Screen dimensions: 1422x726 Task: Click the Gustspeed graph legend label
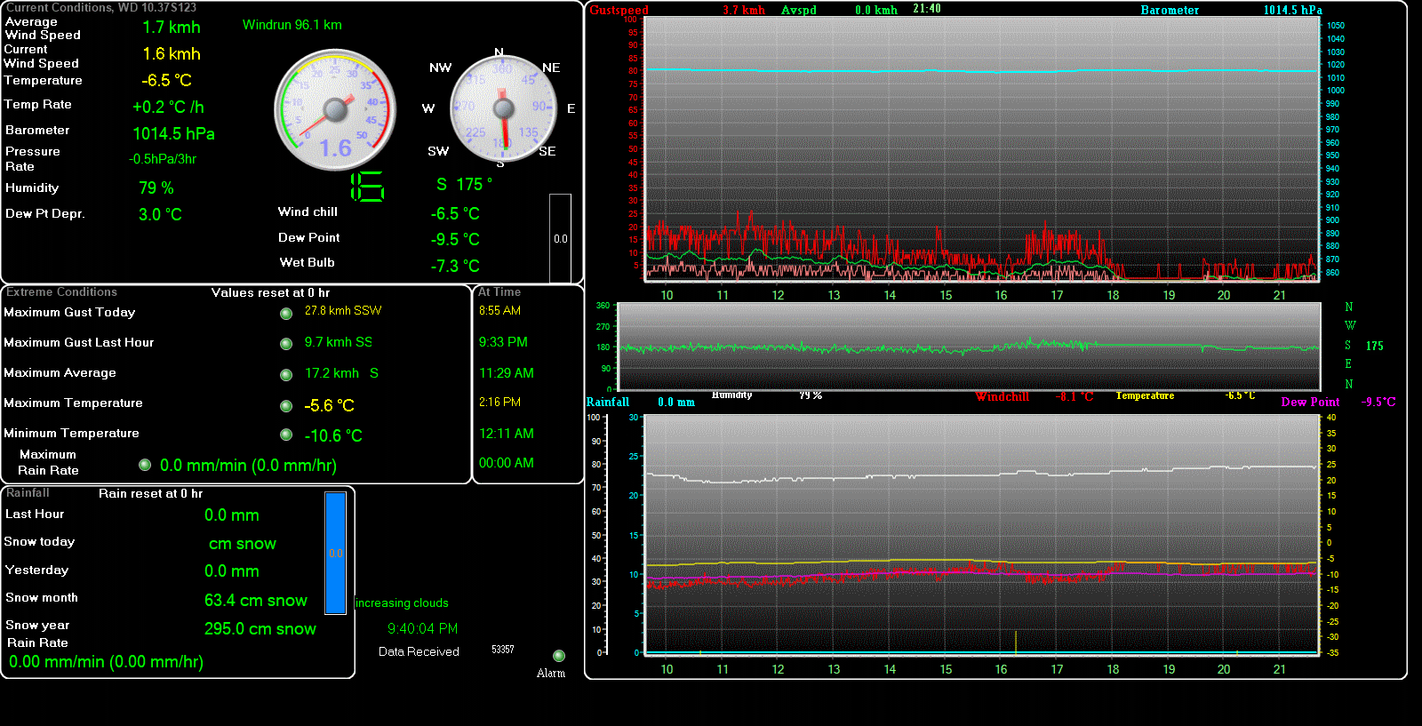click(619, 11)
